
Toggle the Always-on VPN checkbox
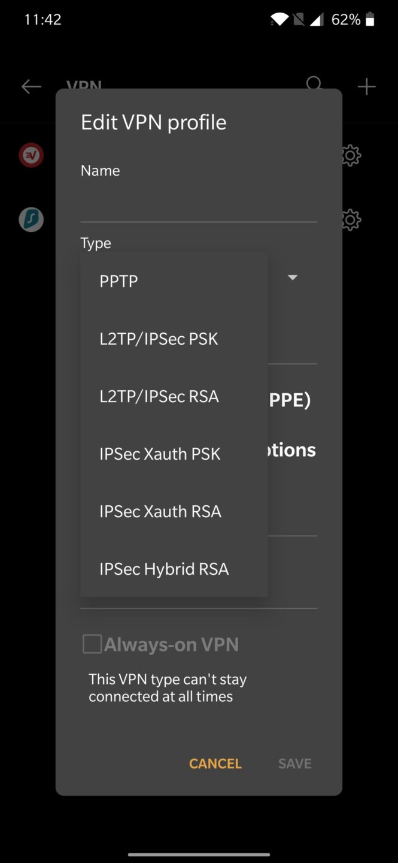tap(92, 644)
